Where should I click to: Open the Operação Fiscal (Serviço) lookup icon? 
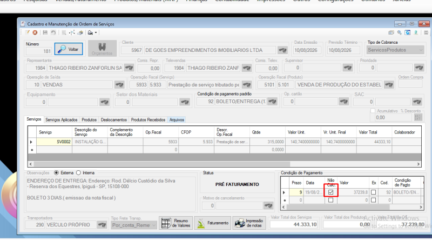click(247, 85)
